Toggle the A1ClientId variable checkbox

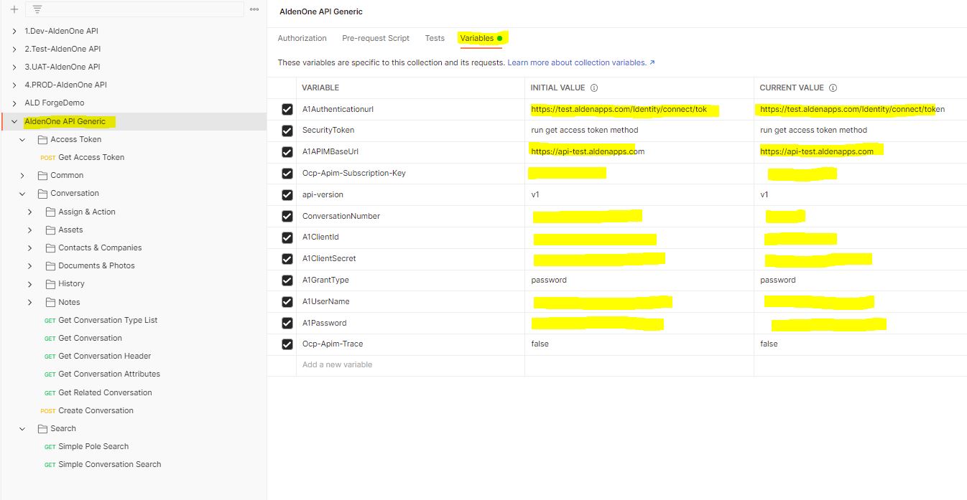[287, 237]
